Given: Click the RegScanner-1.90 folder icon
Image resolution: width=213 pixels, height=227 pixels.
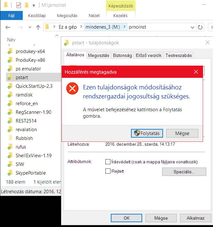Looking at the screenshot, I should coord(10,112).
